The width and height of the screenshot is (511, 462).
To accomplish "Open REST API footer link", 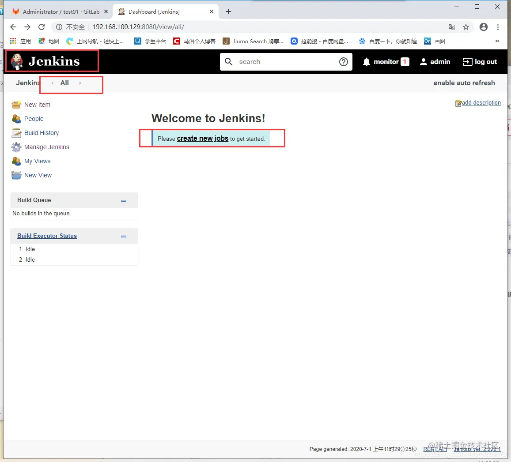I will (x=435, y=449).
